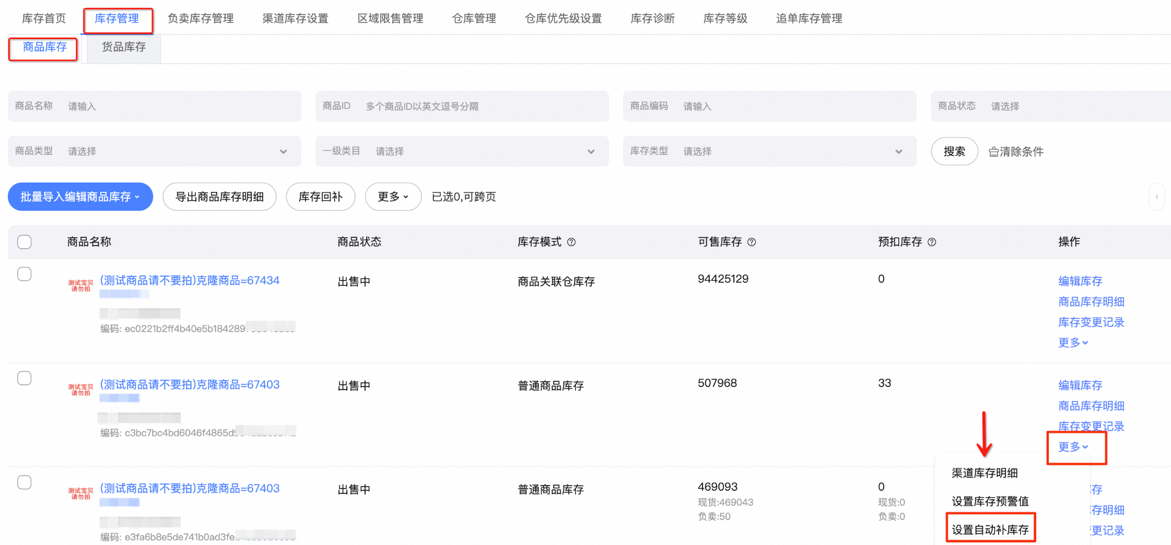Select the 货品库存 sub-tab
This screenshot has width=1171, height=545.
[124, 47]
